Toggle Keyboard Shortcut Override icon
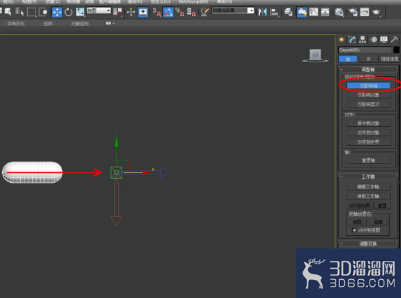 [143, 12]
